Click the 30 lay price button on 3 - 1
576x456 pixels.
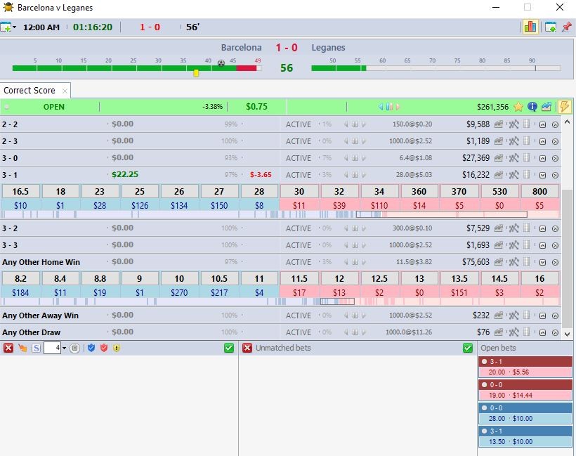(299, 191)
